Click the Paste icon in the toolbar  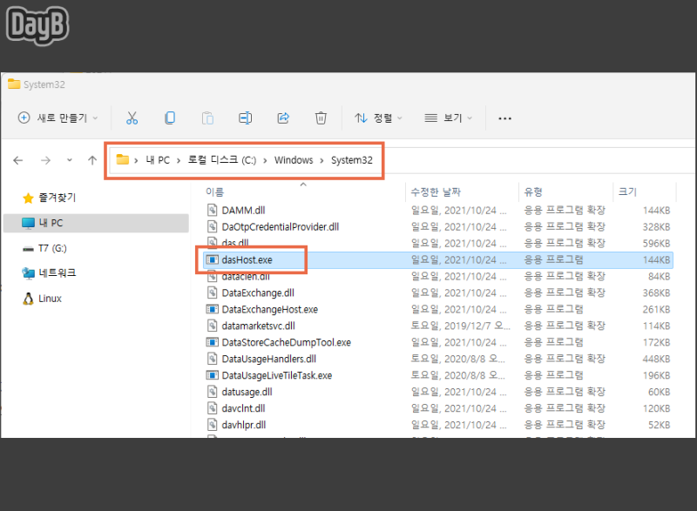tap(206, 117)
